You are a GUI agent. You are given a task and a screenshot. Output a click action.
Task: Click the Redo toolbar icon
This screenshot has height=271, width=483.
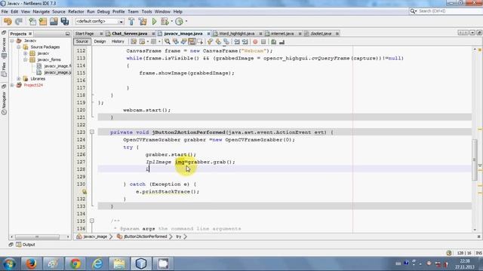[19, 22]
